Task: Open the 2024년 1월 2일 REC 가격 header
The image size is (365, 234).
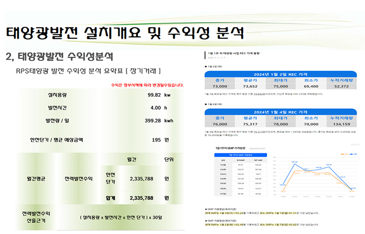Action: coord(280,74)
